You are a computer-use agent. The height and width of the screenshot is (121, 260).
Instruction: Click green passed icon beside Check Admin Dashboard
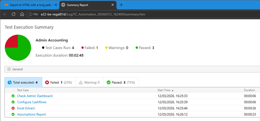(x=13, y=96)
